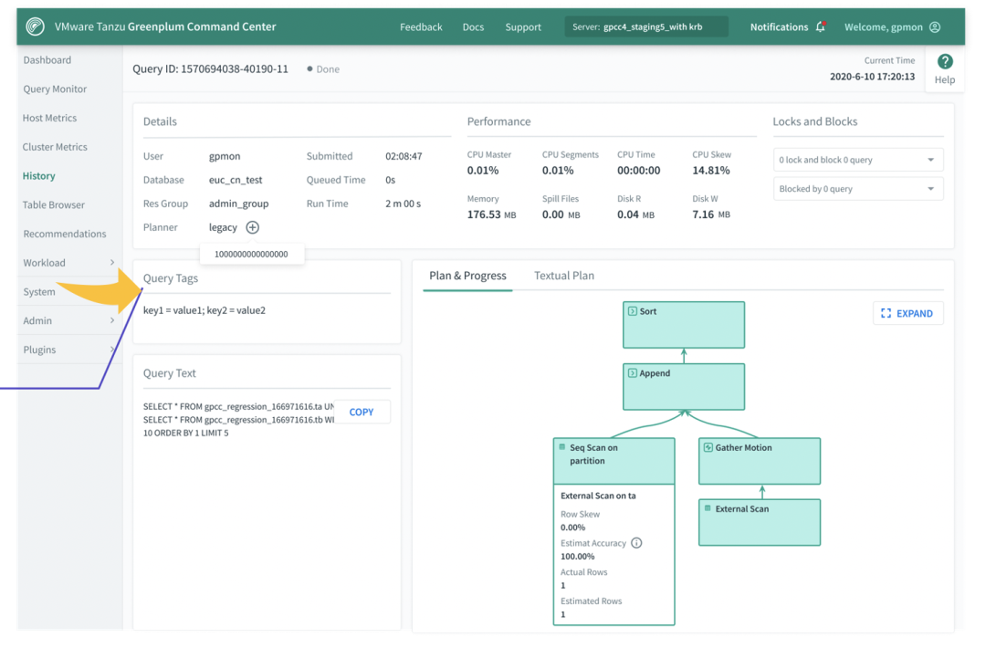
Task: Click the 1000000000000000 tooltip value
Action: (251, 254)
